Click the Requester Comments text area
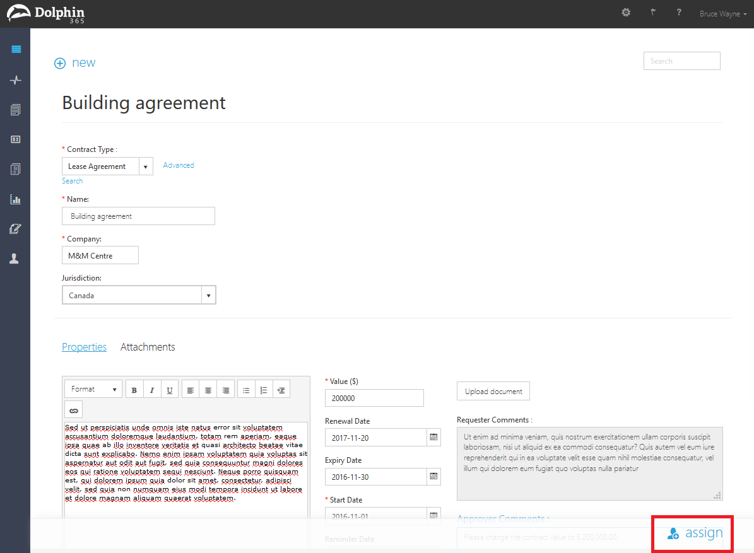The image size is (754, 553). [589, 463]
